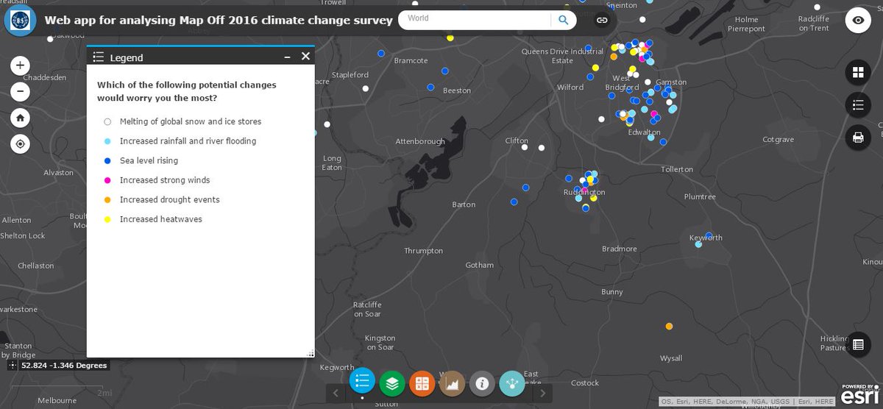Image resolution: width=883 pixels, height=409 pixels.
Task: Open the green Layers widget icon
Action: click(x=392, y=383)
